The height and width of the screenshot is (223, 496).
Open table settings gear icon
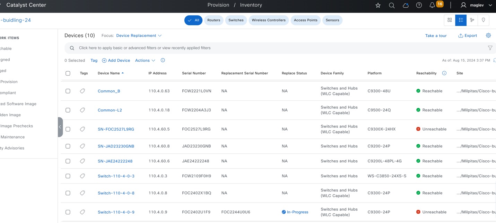click(x=488, y=35)
